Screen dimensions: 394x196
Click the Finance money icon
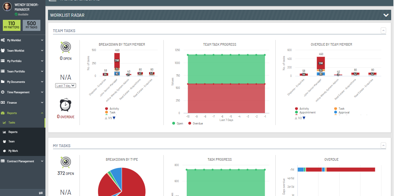click(3, 103)
